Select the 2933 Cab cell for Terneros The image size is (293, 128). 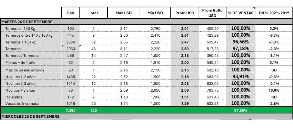(70, 49)
